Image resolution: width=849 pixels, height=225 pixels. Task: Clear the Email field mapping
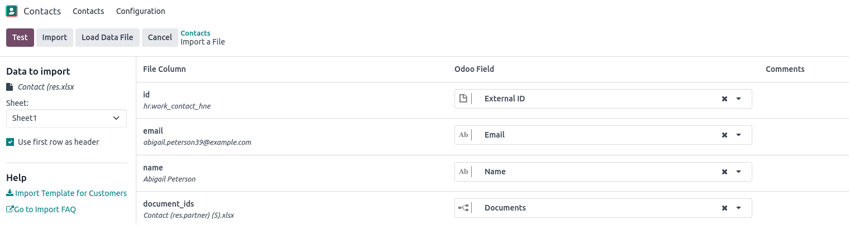724,135
